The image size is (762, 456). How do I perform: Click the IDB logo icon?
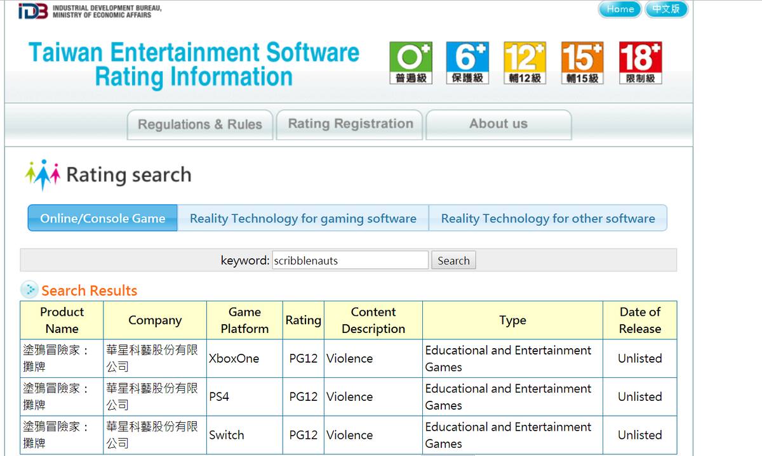tap(32, 11)
